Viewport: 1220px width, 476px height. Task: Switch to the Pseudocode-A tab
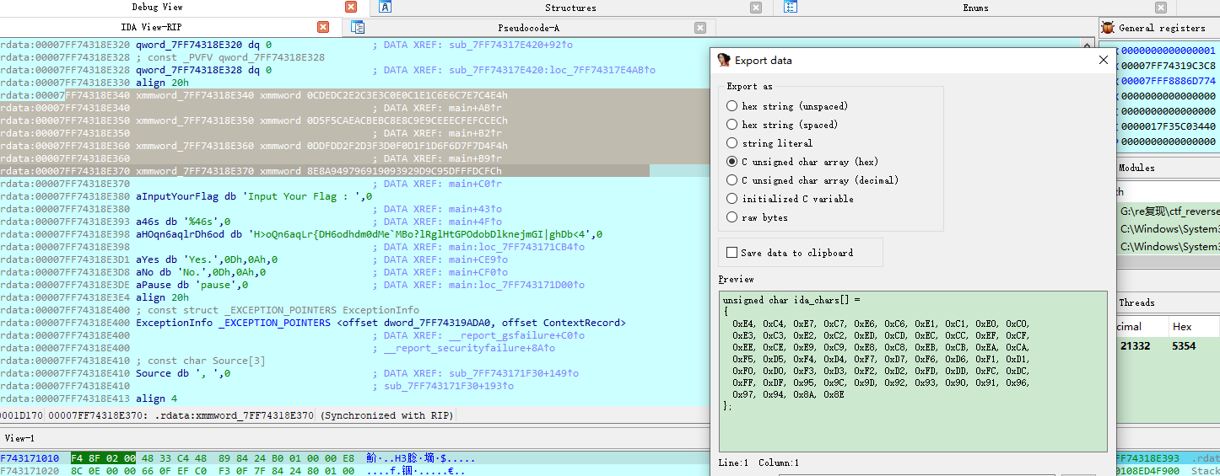click(528, 27)
